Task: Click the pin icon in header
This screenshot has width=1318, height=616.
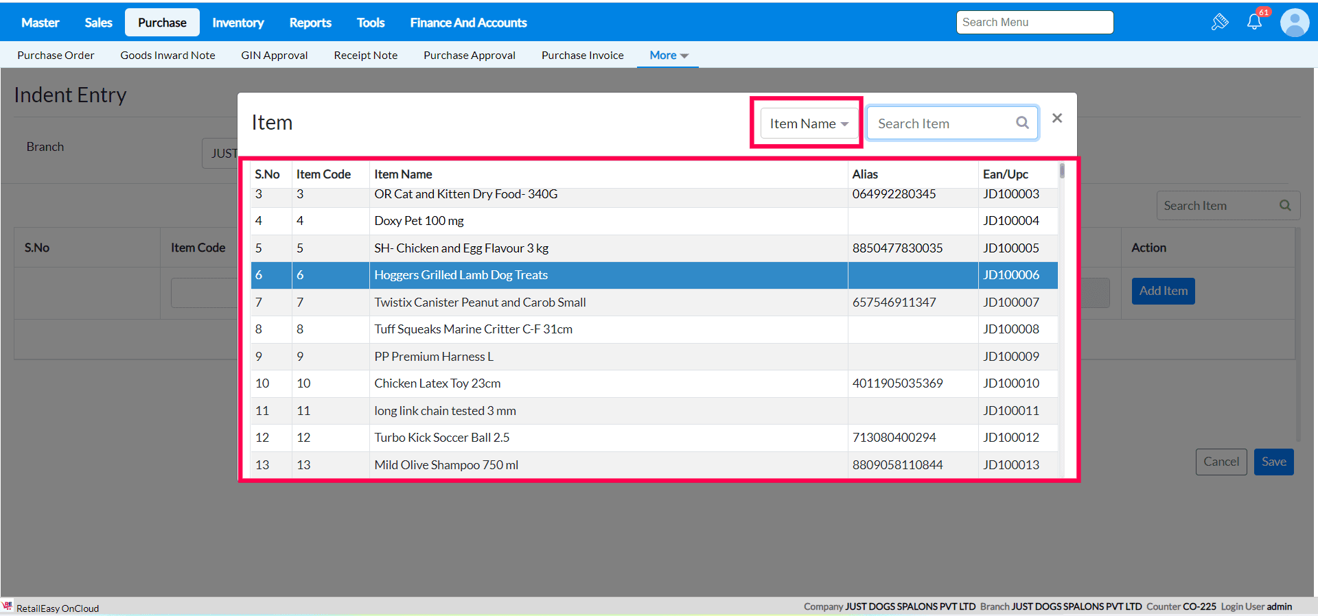Action: tap(1219, 22)
